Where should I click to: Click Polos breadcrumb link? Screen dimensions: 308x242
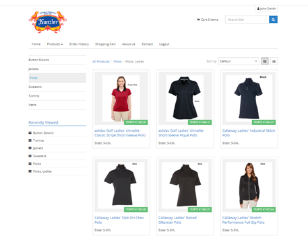pos(117,61)
